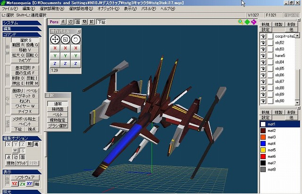Click the XY plane view button
This screenshot has width=302, height=194.
(29, 184)
